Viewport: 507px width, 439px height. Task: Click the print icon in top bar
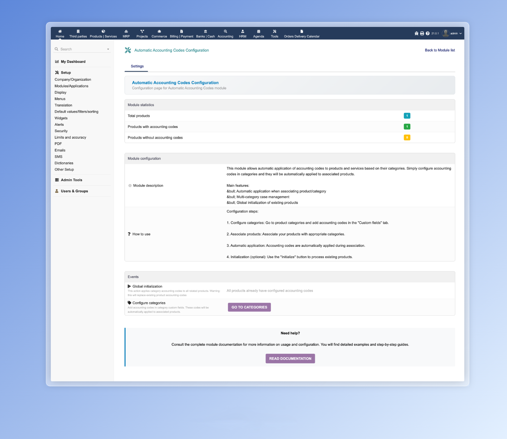coord(422,33)
